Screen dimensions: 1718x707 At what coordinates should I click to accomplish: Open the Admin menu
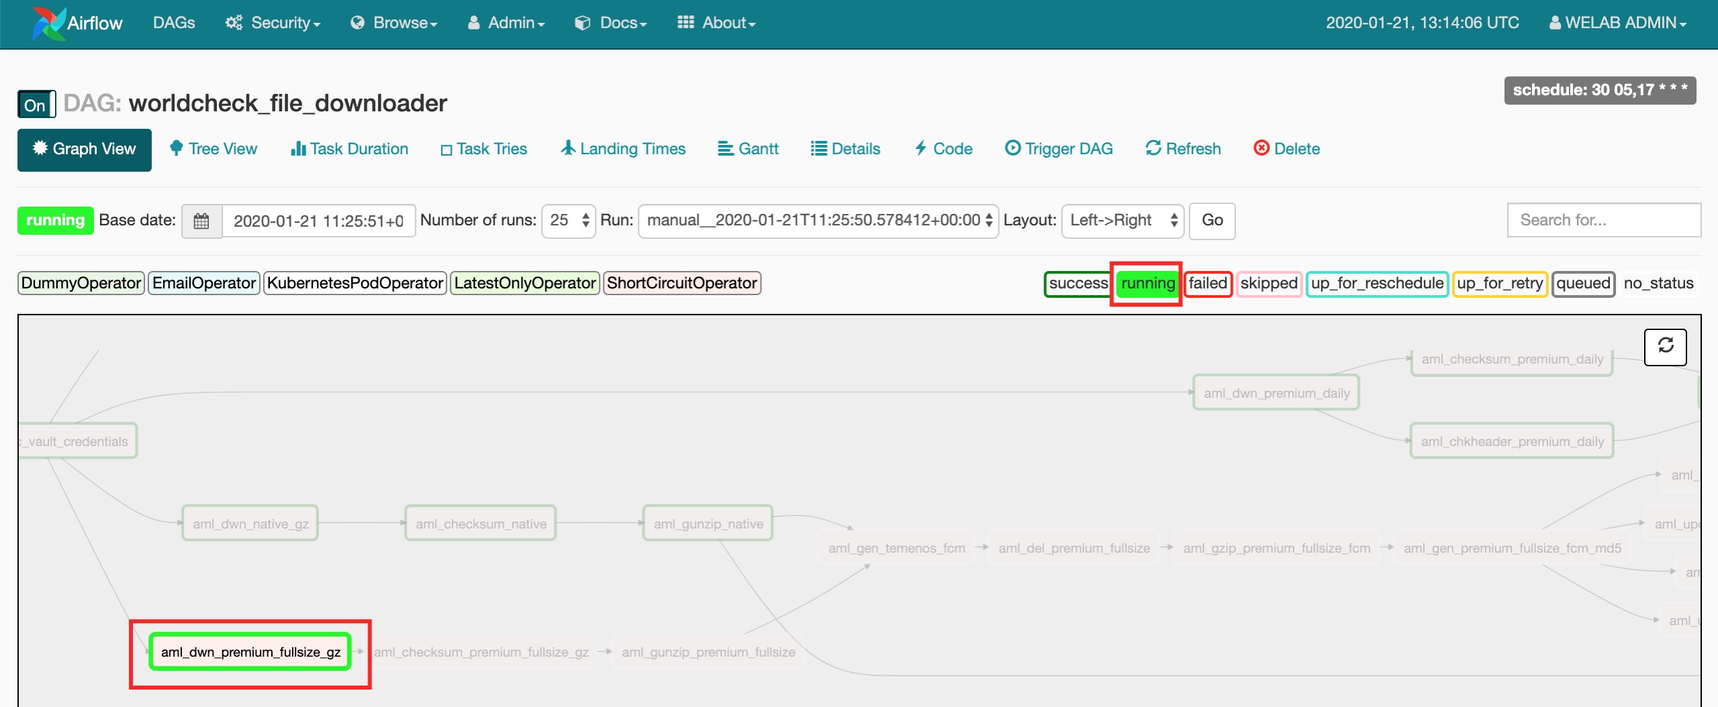click(506, 23)
